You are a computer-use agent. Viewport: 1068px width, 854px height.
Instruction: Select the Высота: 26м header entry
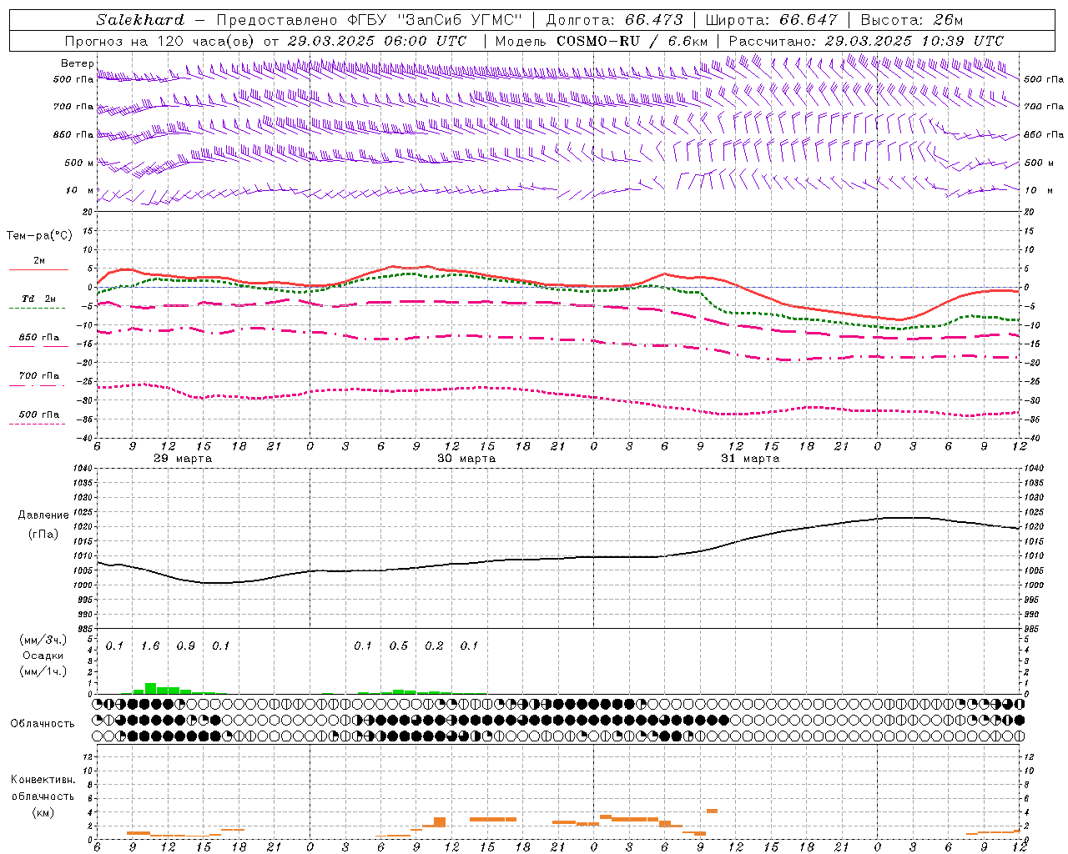point(911,20)
